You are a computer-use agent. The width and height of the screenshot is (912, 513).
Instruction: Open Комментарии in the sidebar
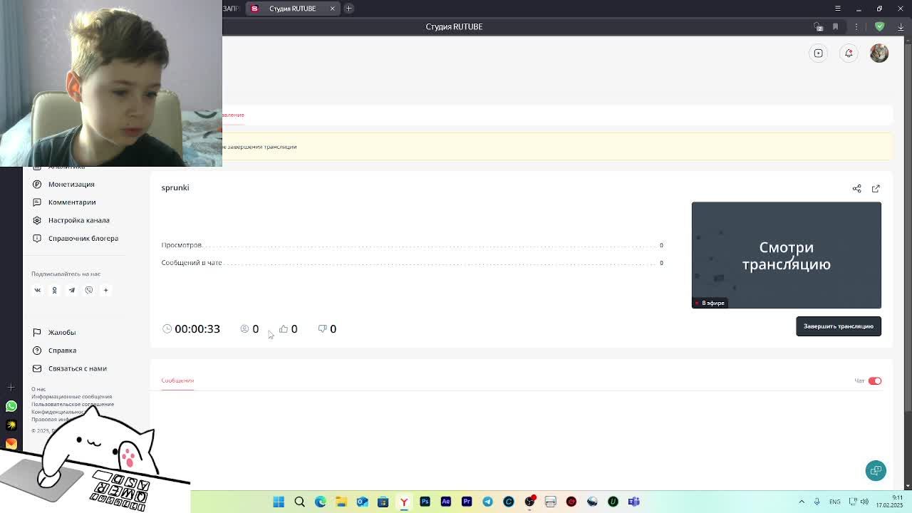point(72,202)
